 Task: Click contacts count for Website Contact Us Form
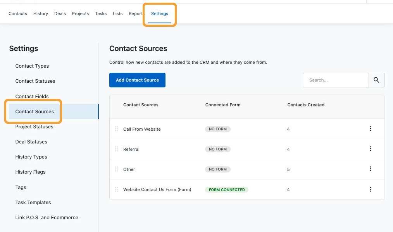(288, 189)
